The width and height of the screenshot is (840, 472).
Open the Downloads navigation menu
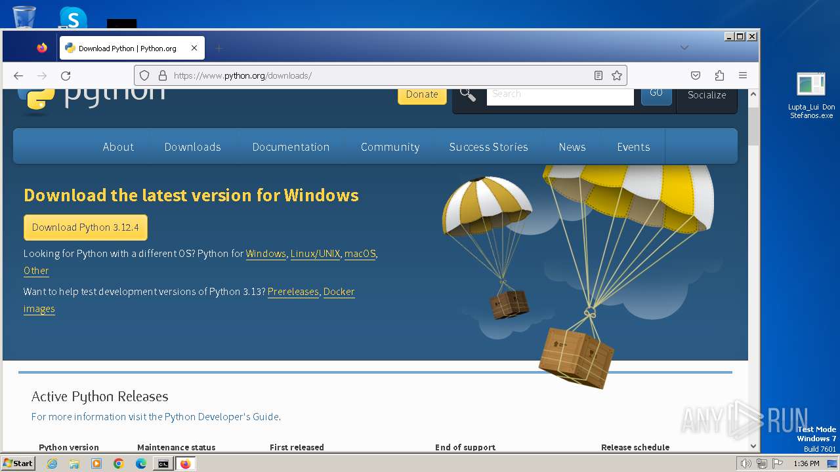192,147
